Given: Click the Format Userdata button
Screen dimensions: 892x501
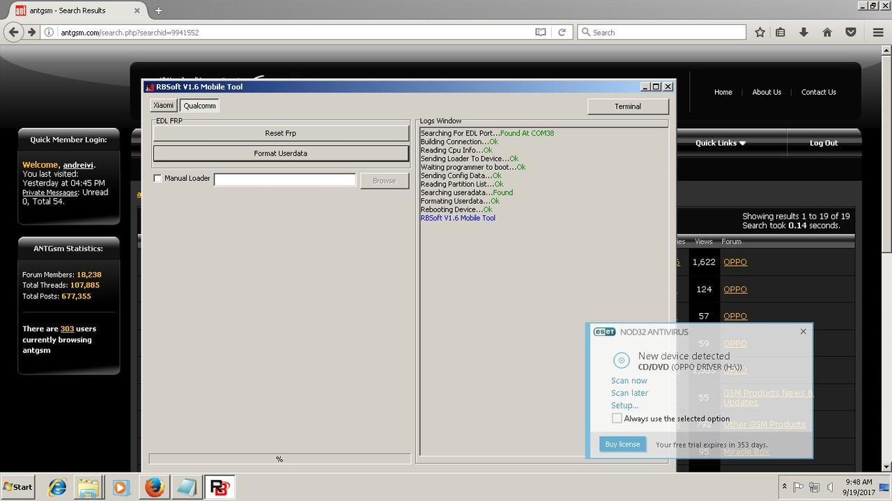Looking at the screenshot, I should 281,153.
